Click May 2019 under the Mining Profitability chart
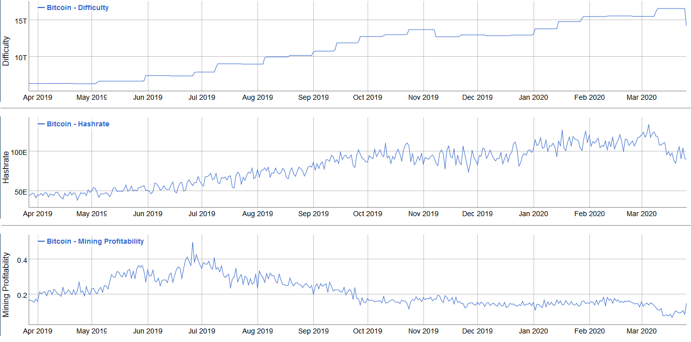This screenshot has height=342, width=691. tap(92, 331)
